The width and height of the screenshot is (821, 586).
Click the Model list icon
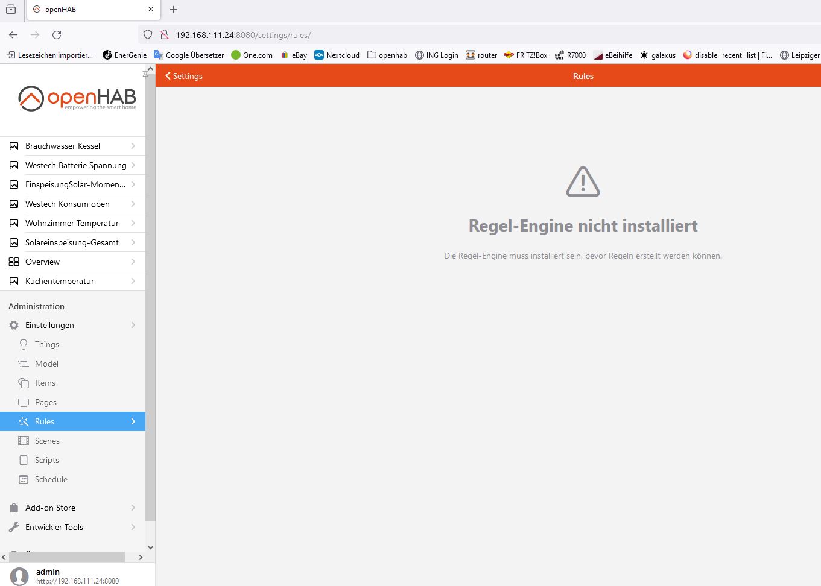point(24,364)
